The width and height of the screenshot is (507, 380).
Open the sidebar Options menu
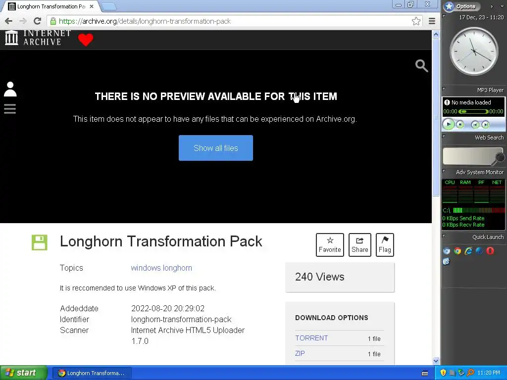coord(465,6)
